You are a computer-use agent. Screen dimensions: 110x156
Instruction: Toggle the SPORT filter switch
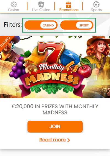pos(77,25)
